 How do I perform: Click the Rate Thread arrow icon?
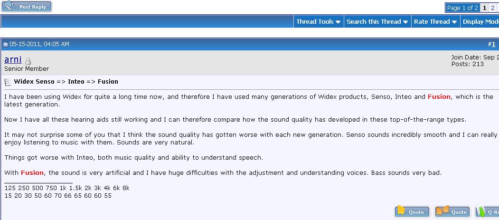454,22
